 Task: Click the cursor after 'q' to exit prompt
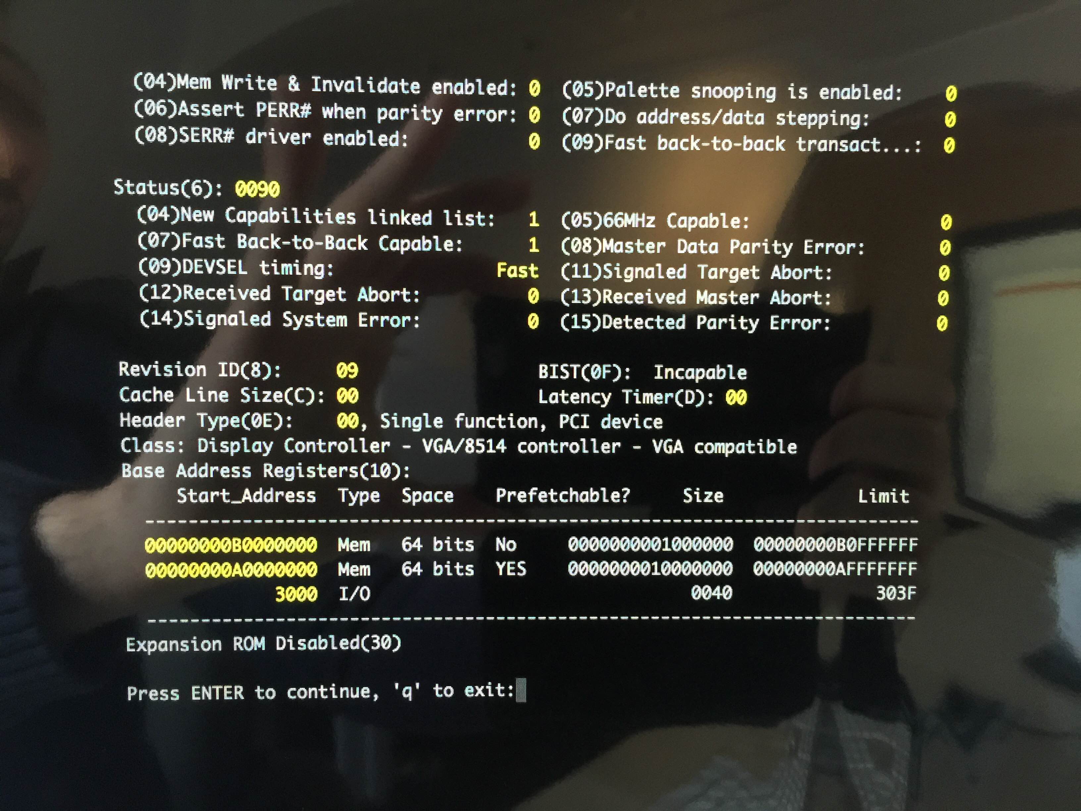521,690
